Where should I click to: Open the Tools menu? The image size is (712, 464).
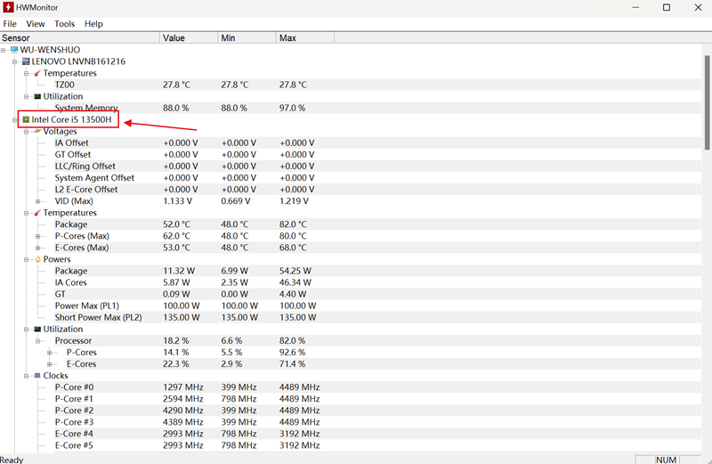[64, 24]
